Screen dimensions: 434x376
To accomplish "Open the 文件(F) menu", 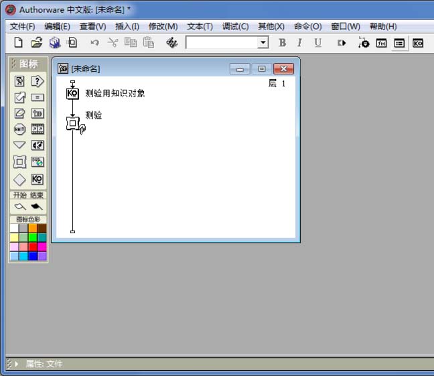I will [22, 27].
